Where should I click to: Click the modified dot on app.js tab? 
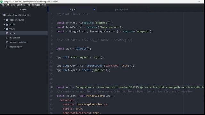pyautogui.click(x=94, y=9)
